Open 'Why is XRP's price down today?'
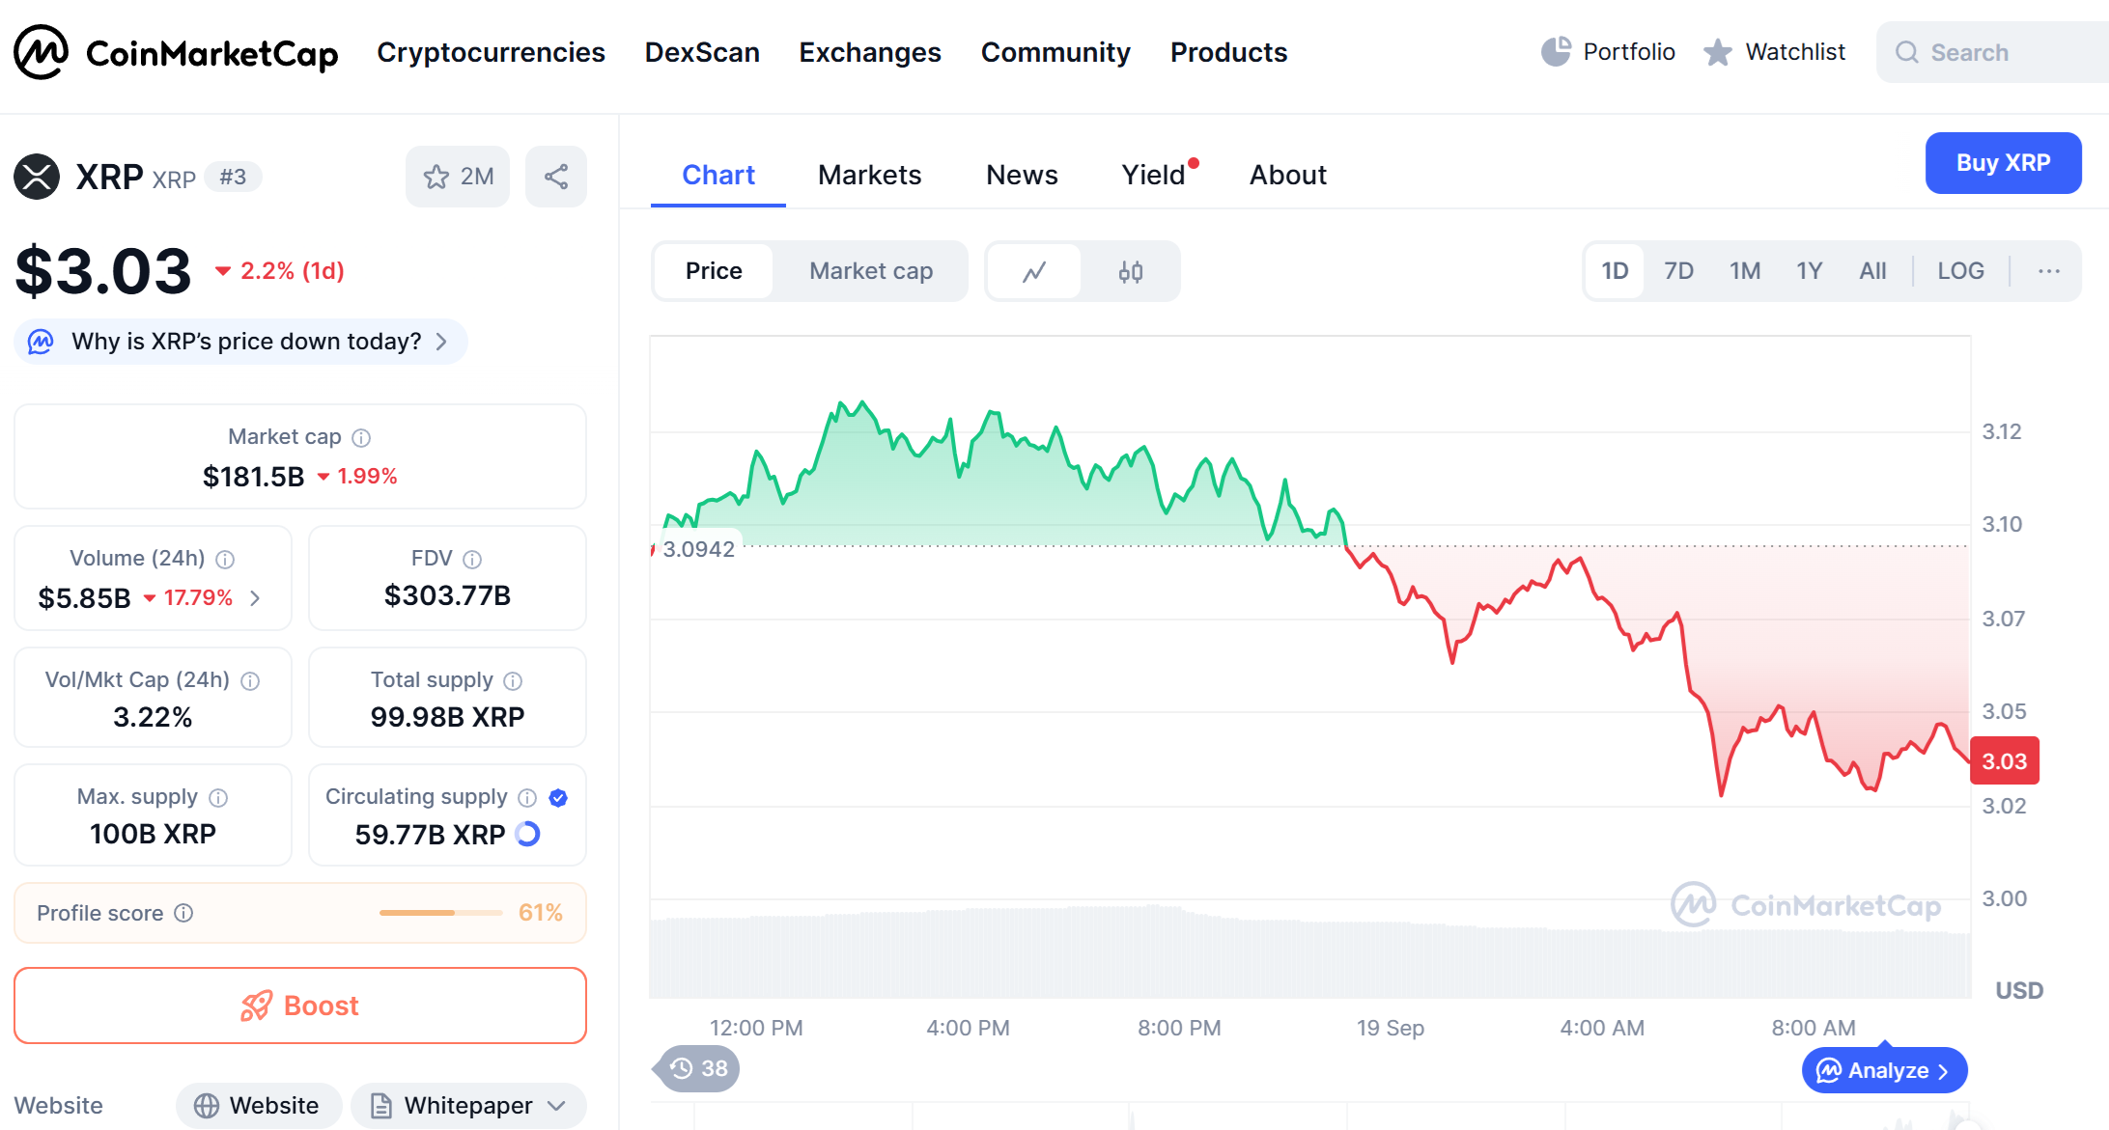 241,342
